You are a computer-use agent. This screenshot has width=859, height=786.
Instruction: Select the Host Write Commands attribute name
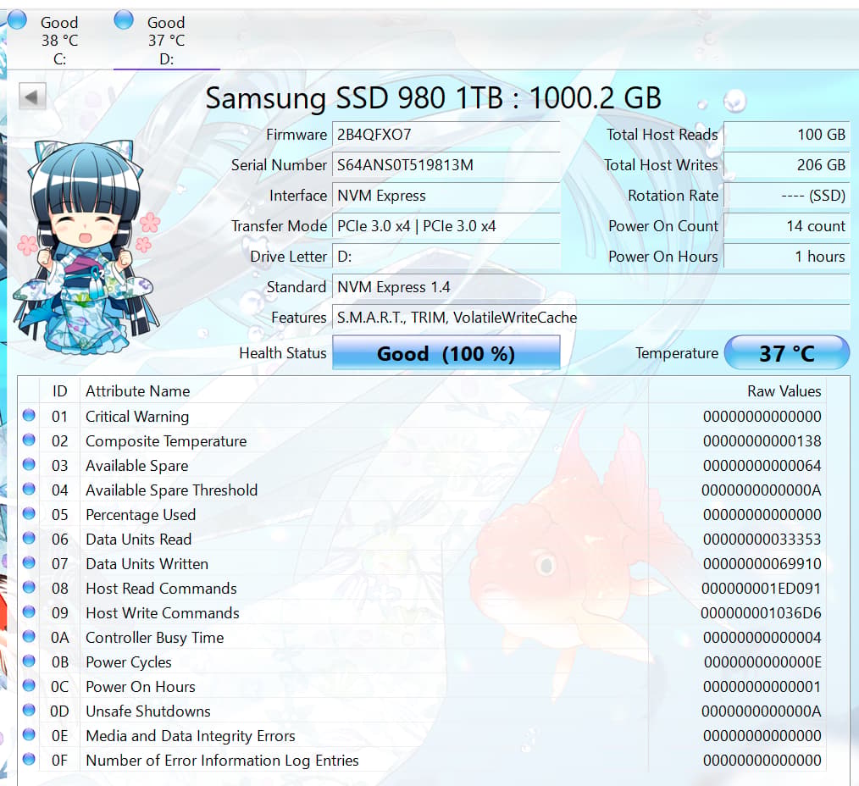point(163,613)
